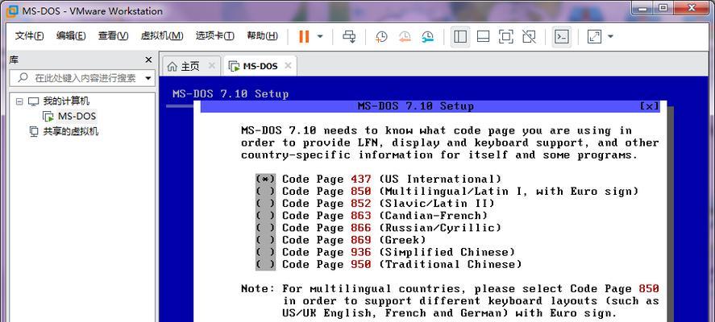Click the shared VMs icon in tree
Viewport: 715px width, 322px height.
click(x=34, y=132)
